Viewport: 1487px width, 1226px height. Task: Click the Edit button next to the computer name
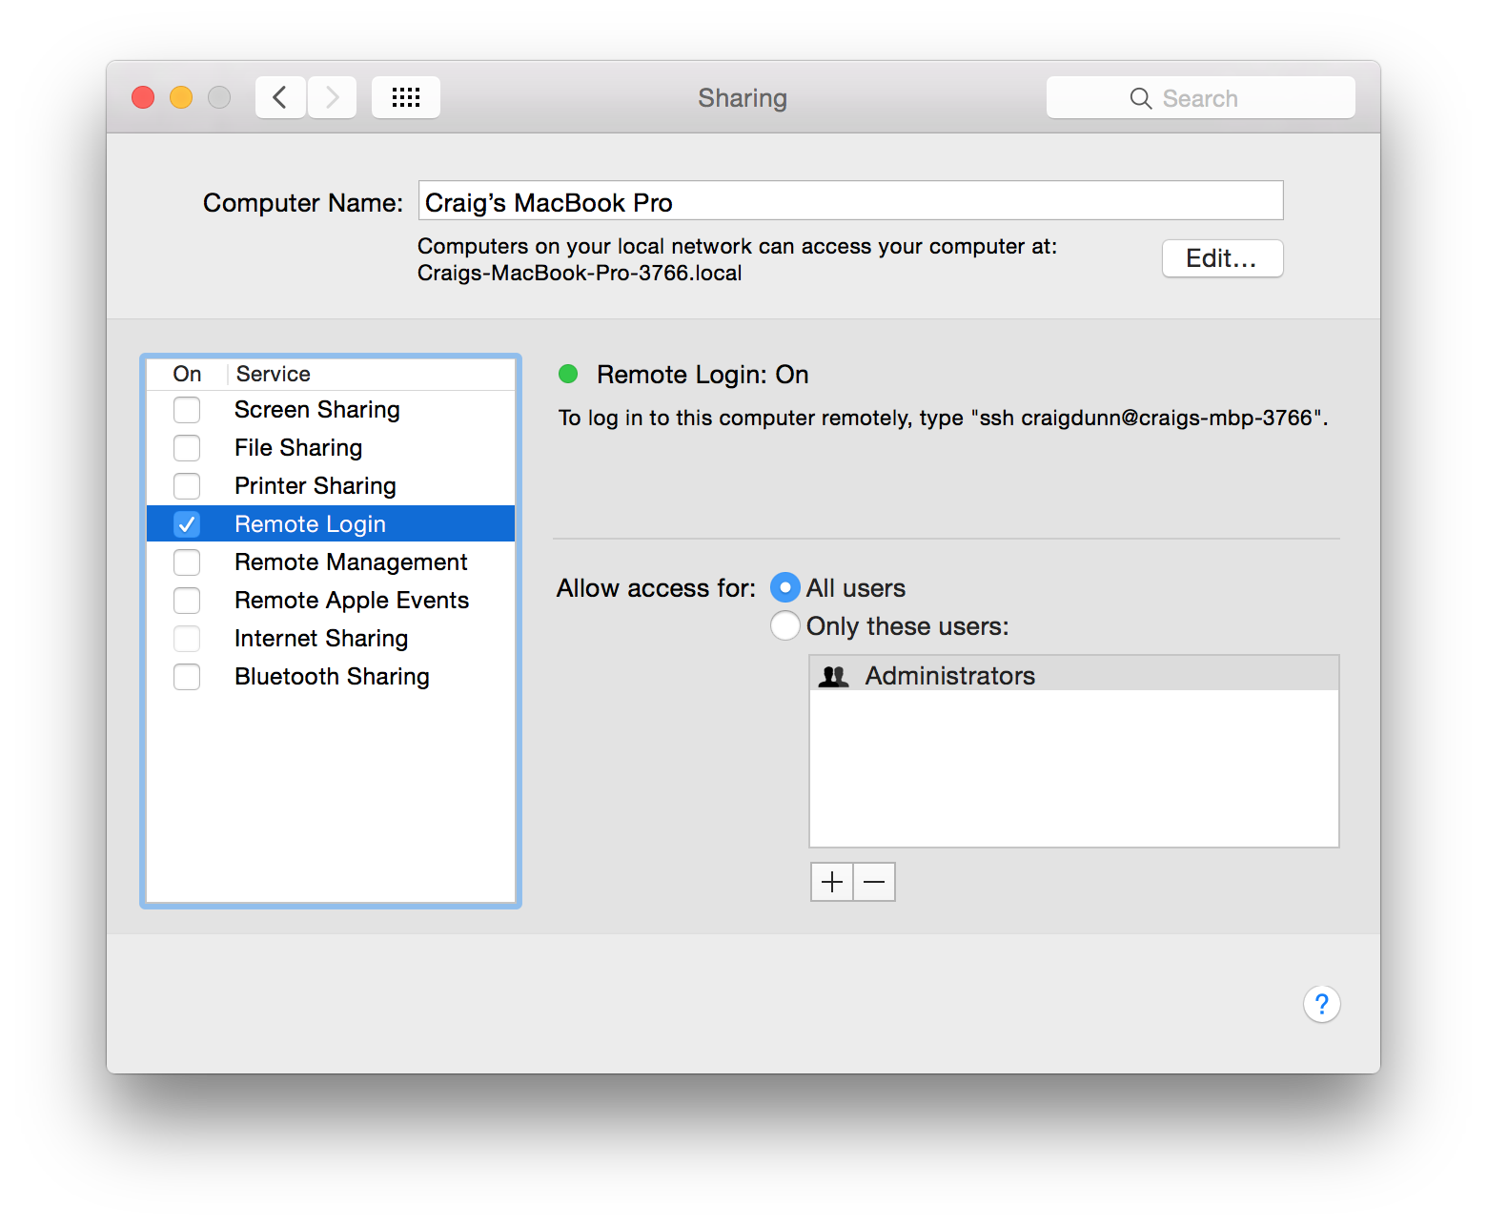tap(1222, 257)
